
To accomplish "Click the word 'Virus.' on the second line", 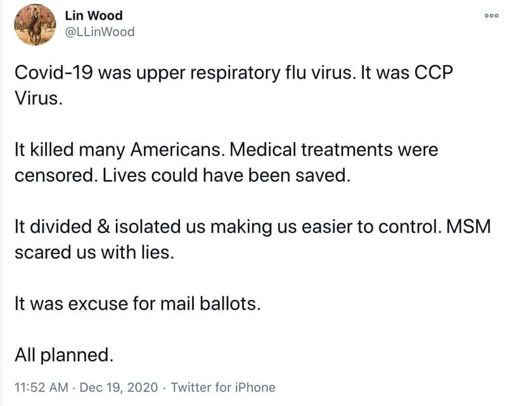I will 38,98.
